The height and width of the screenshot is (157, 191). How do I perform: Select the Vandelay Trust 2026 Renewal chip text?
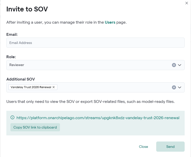click(x=31, y=87)
